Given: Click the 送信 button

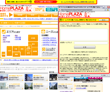Looking at the screenshot, I should 85,47.
